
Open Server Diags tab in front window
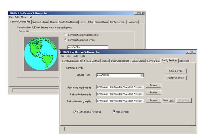pyautogui.click(x=153, y=61)
